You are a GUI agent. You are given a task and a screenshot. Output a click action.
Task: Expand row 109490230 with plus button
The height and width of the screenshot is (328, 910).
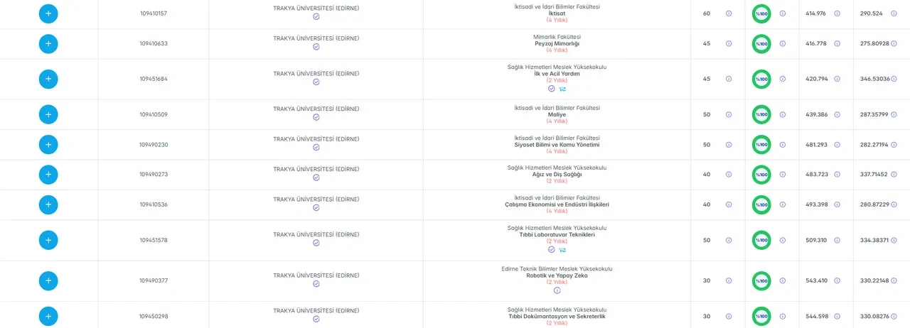pos(48,144)
